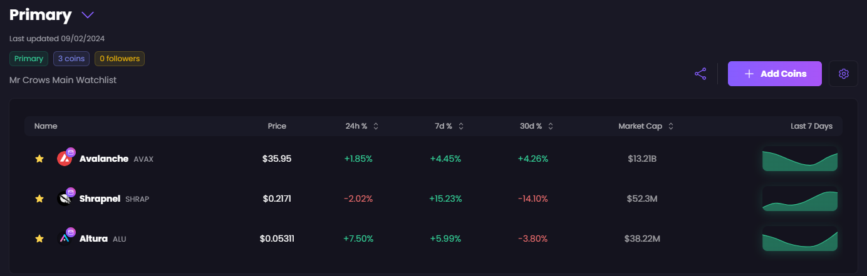Open watchlist settings gear icon

pyautogui.click(x=843, y=74)
